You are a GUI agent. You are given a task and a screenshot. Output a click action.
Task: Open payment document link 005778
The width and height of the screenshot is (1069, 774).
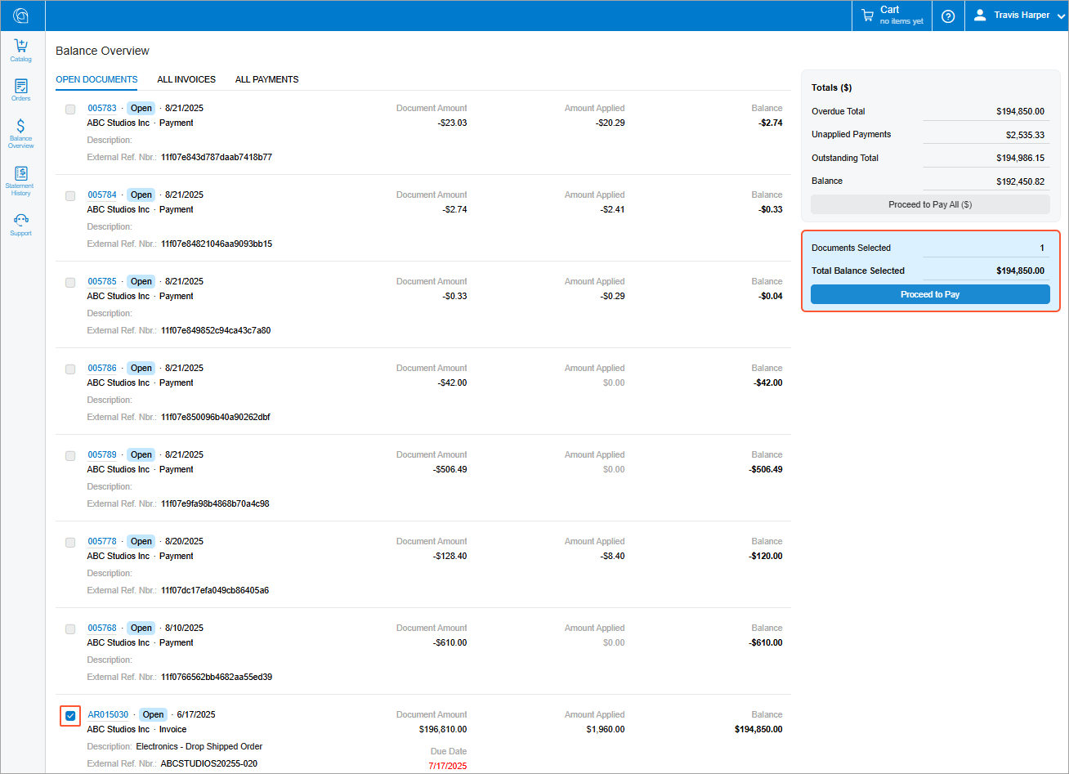point(102,541)
